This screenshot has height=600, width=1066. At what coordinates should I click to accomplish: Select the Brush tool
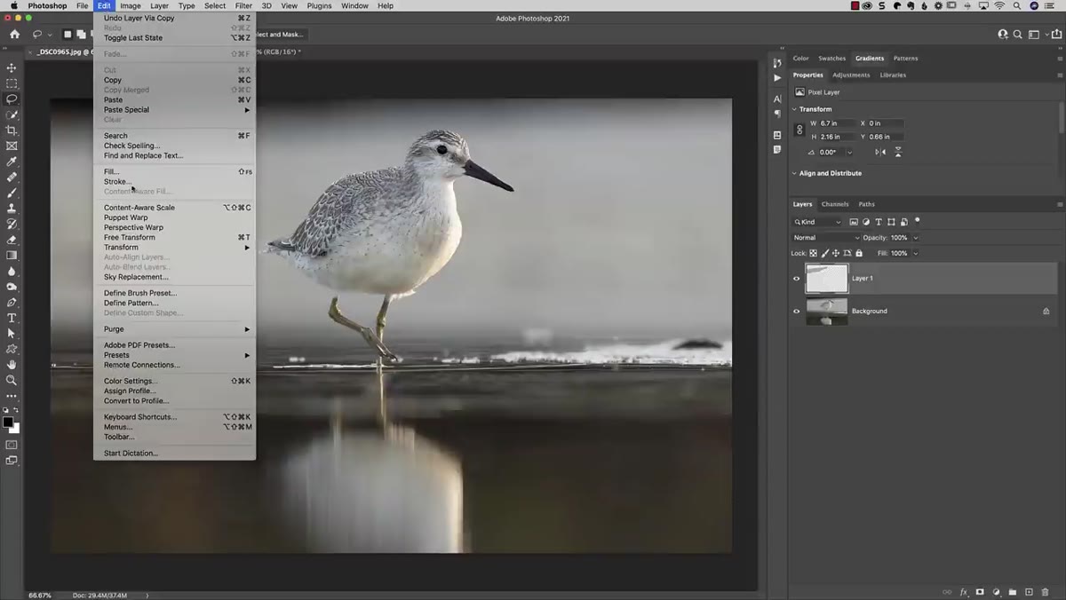(x=12, y=193)
